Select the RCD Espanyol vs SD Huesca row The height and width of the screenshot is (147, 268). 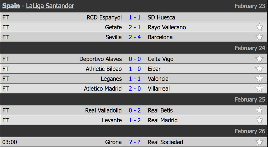(x=134, y=17)
